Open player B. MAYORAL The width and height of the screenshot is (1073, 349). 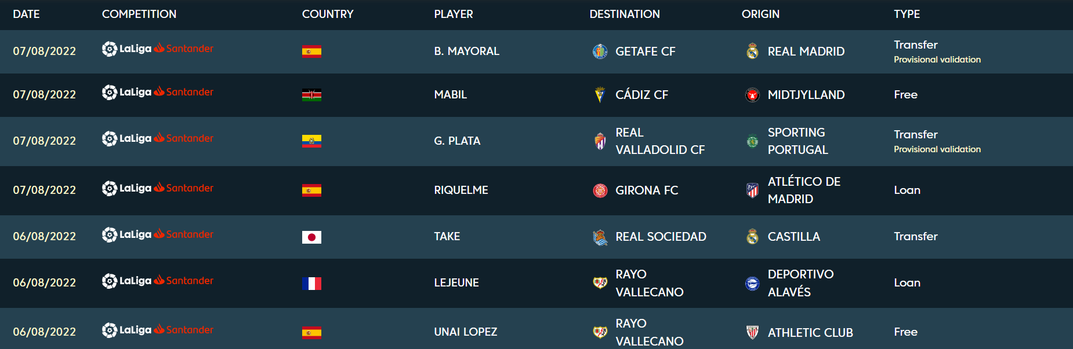click(x=466, y=51)
